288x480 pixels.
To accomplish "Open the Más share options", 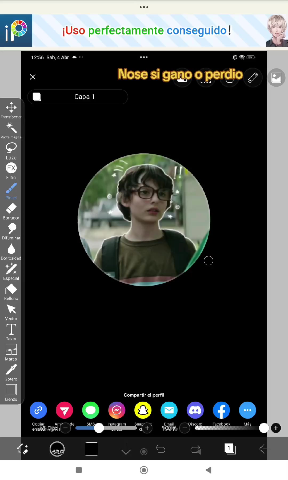I will pyautogui.click(x=247, y=410).
